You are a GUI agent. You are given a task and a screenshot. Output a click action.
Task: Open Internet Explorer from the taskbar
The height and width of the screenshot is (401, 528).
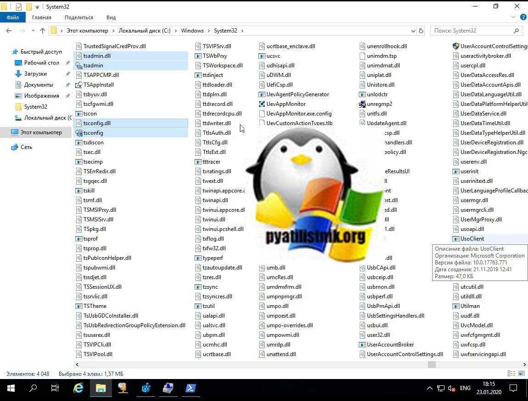(x=78, y=388)
